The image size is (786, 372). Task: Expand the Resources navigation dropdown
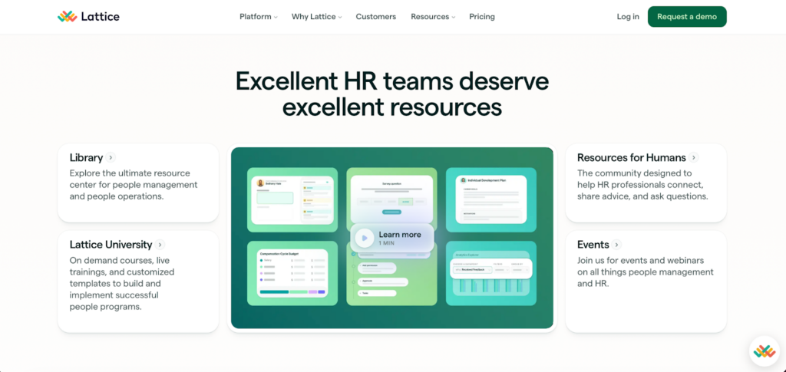(x=432, y=17)
